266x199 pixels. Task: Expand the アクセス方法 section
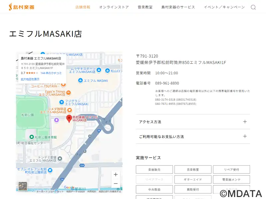click(193, 122)
